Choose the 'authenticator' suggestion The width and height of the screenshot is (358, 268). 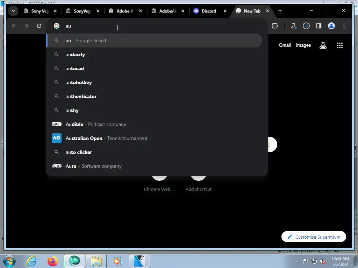pos(154,96)
